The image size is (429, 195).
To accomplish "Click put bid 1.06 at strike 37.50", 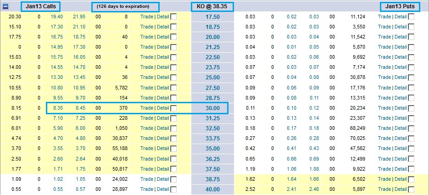I will point(292,169).
